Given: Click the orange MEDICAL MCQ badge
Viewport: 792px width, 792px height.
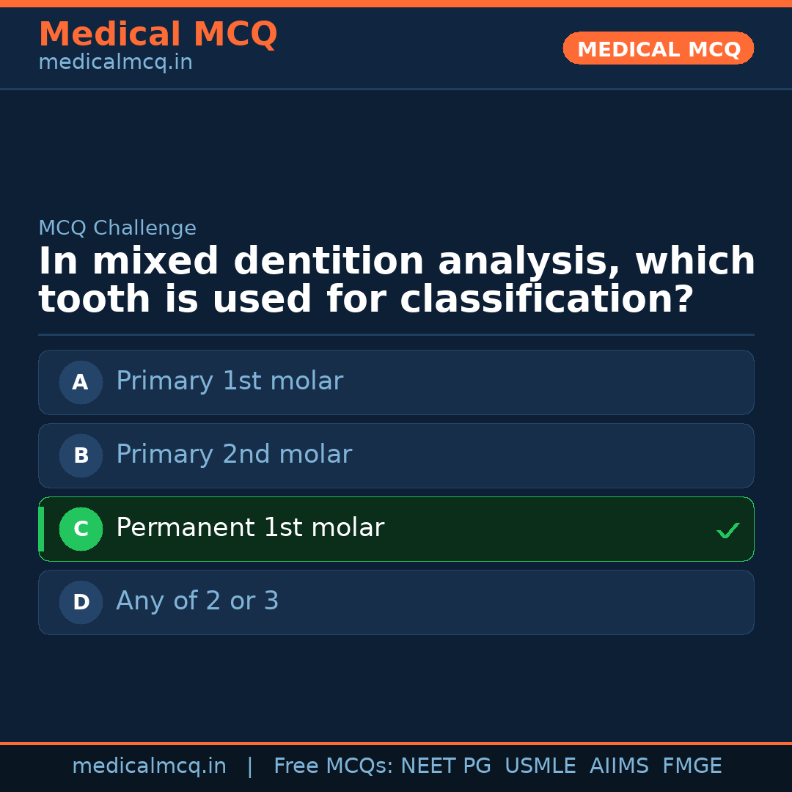Looking at the screenshot, I should point(658,48).
